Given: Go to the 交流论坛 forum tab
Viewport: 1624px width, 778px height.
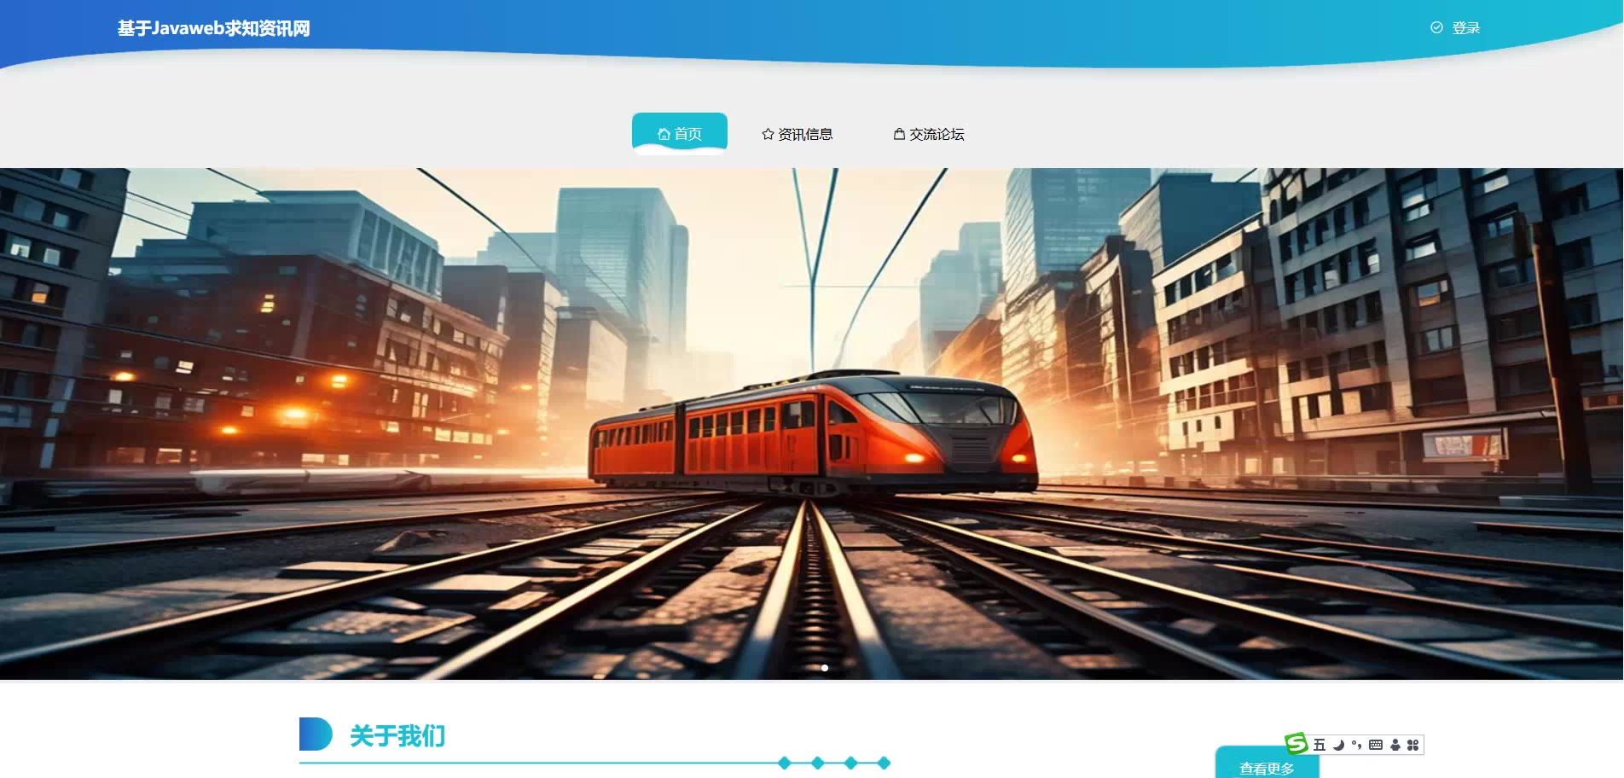Looking at the screenshot, I should pos(929,134).
